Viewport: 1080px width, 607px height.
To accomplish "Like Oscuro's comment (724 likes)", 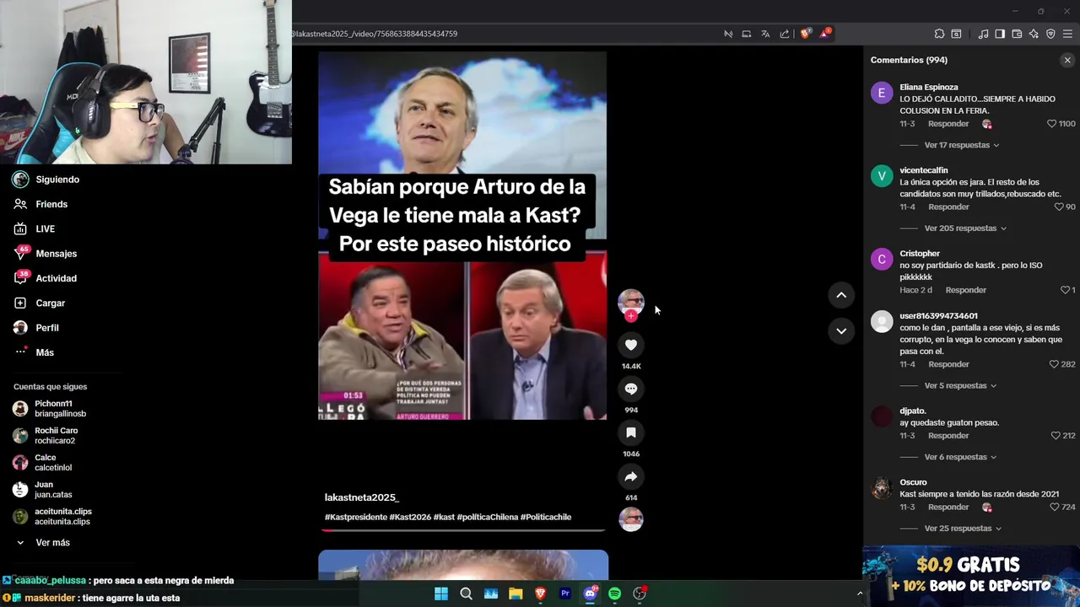I will 1054,508.
